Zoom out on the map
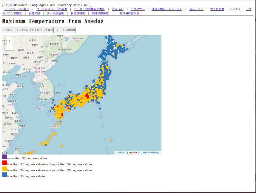The width and height of the screenshot is (256, 193). pos(10,48)
